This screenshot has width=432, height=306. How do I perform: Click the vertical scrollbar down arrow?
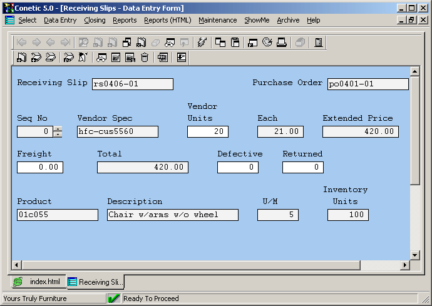(414, 255)
